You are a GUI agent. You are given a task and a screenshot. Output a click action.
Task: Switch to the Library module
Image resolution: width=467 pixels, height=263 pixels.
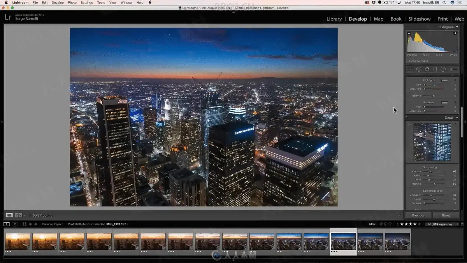coord(334,19)
